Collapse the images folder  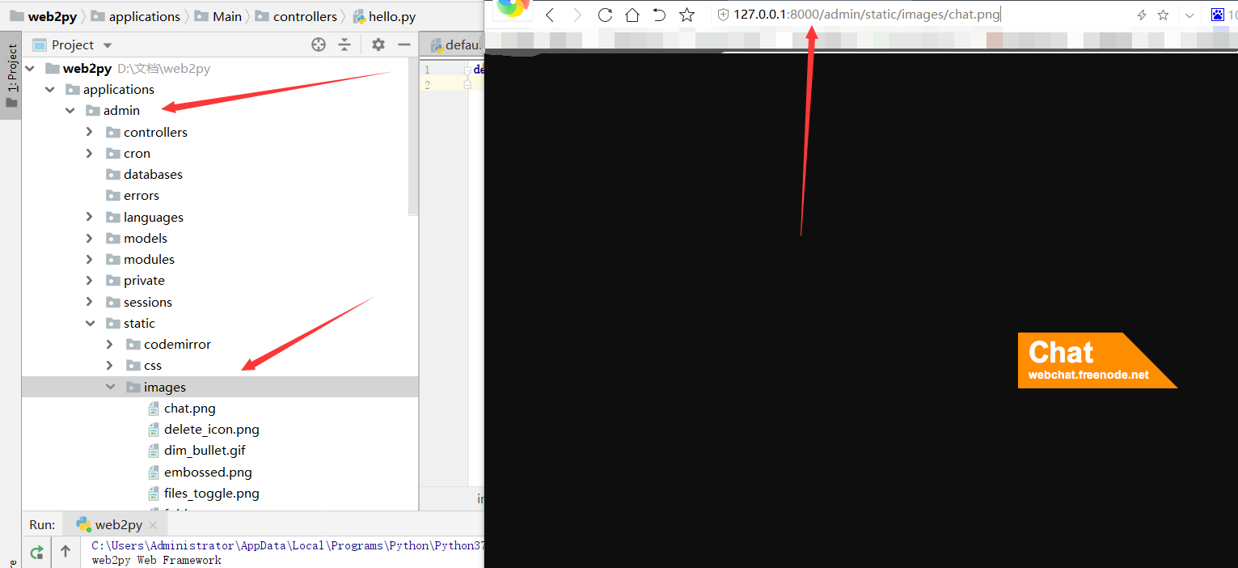(110, 388)
